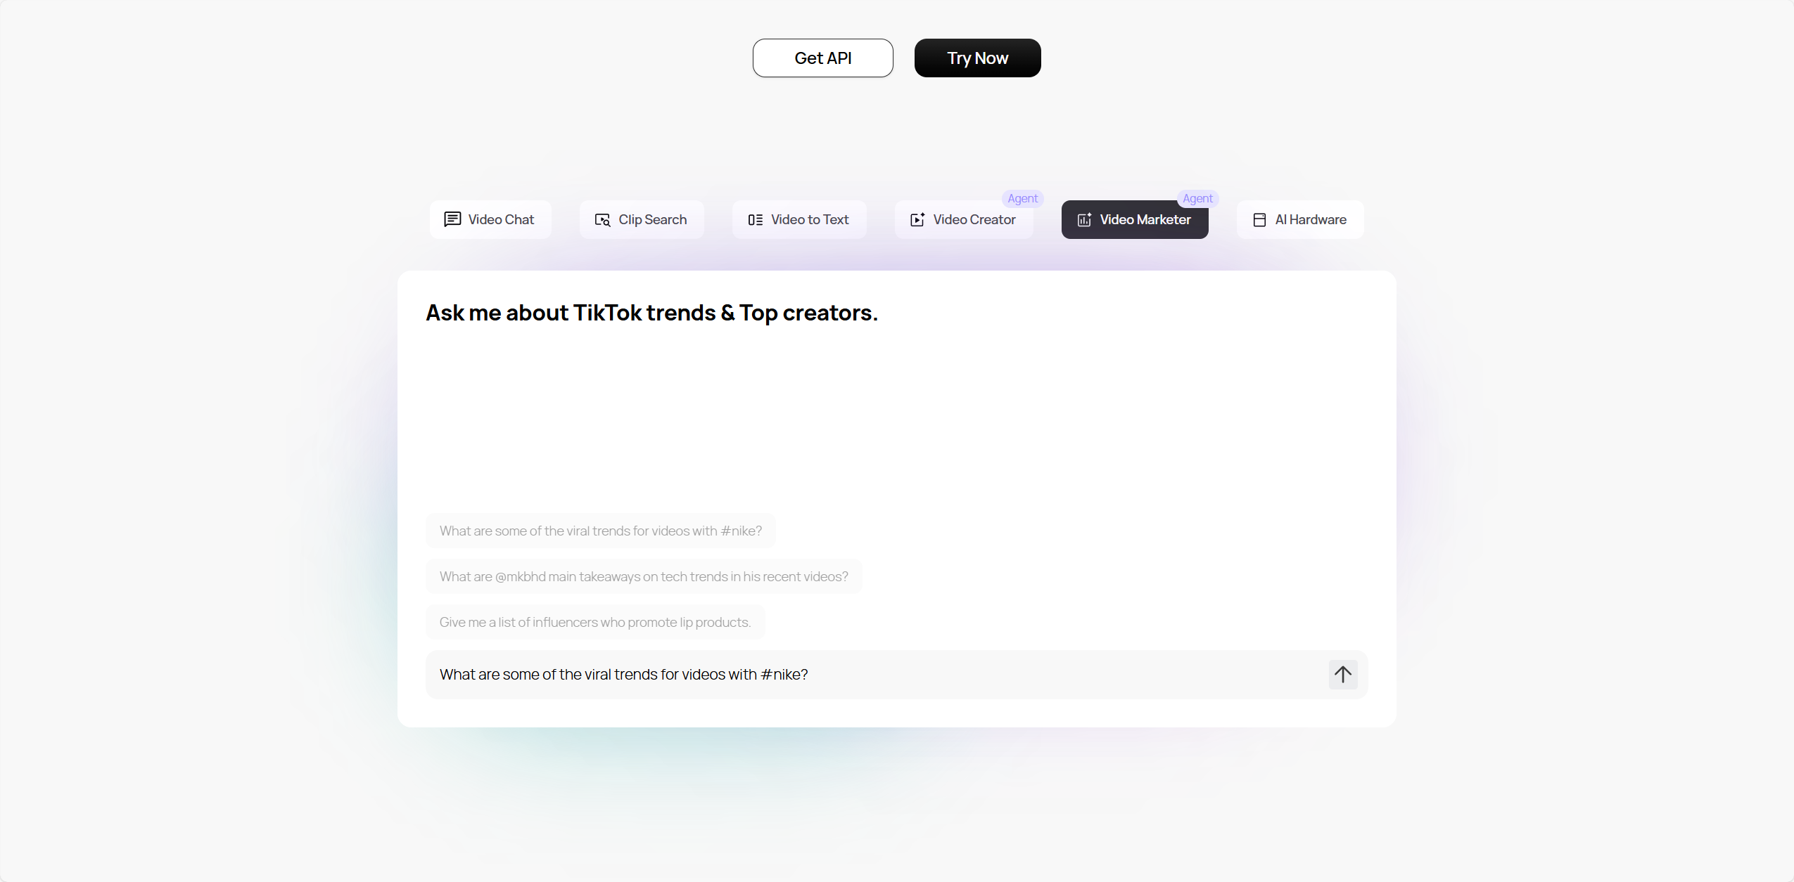
Task: Click the Video Marketer chart icon
Action: coord(1084,219)
